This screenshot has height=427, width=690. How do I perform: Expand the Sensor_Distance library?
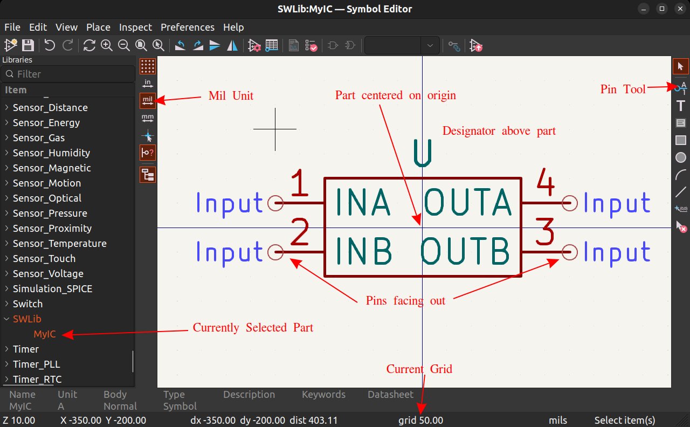(x=6, y=108)
